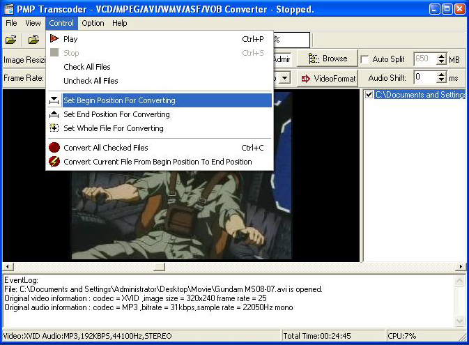Increase the Audio Shift ms value
The width and height of the screenshot is (469, 345).
pos(441,75)
